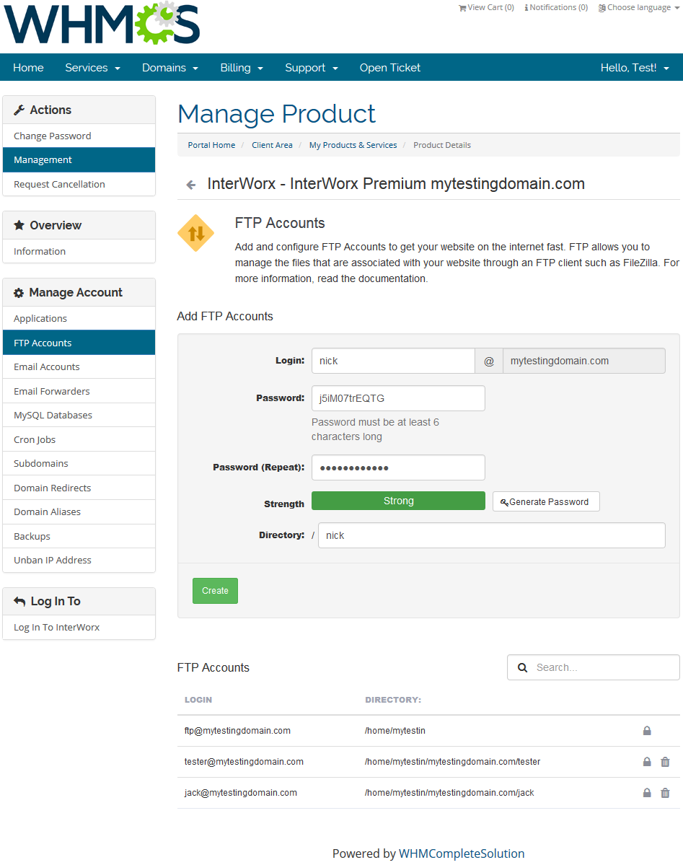The height and width of the screenshot is (865, 683).
Task: Click Portal Home breadcrumb
Action: click(211, 145)
